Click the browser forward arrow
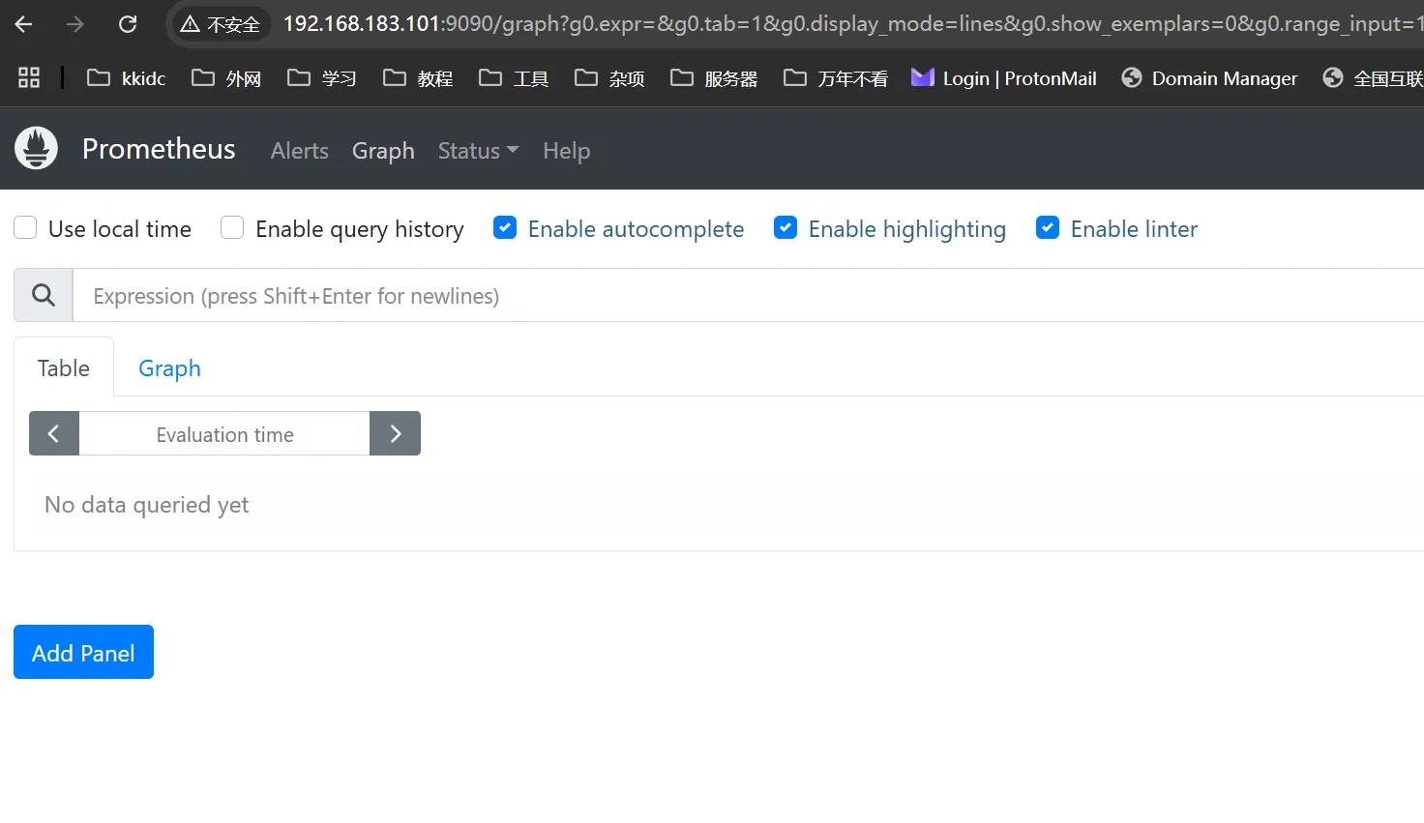1424x823 pixels. pos(75,24)
